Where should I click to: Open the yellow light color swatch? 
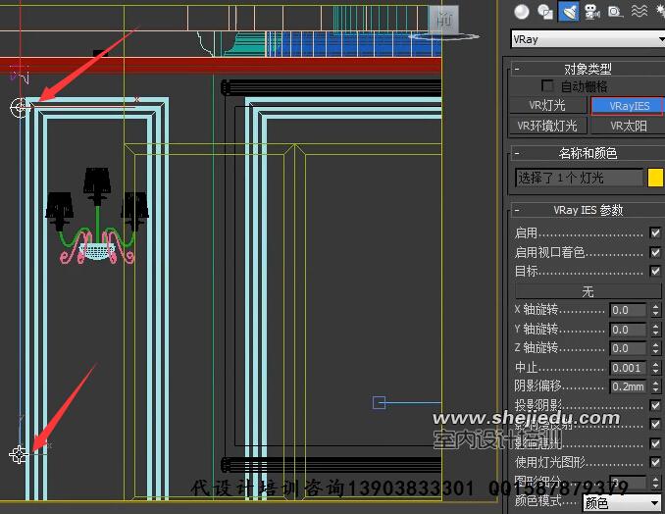[x=656, y=178]
